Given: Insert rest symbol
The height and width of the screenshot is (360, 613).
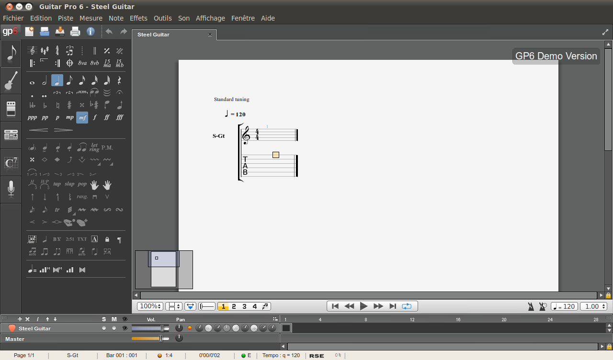Looking at the screenshot, I should point(119,81).
